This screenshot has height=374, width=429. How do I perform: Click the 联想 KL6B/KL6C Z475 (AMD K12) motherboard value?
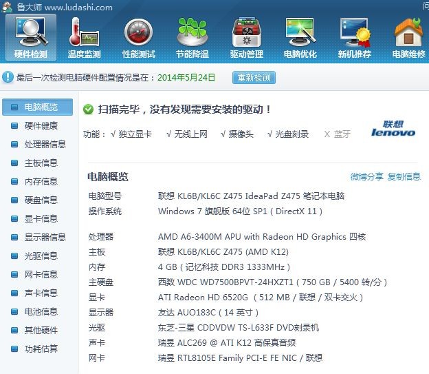pyautogui.click(x=223, y=251)
